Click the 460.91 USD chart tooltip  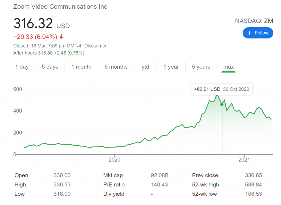point(222,89)
